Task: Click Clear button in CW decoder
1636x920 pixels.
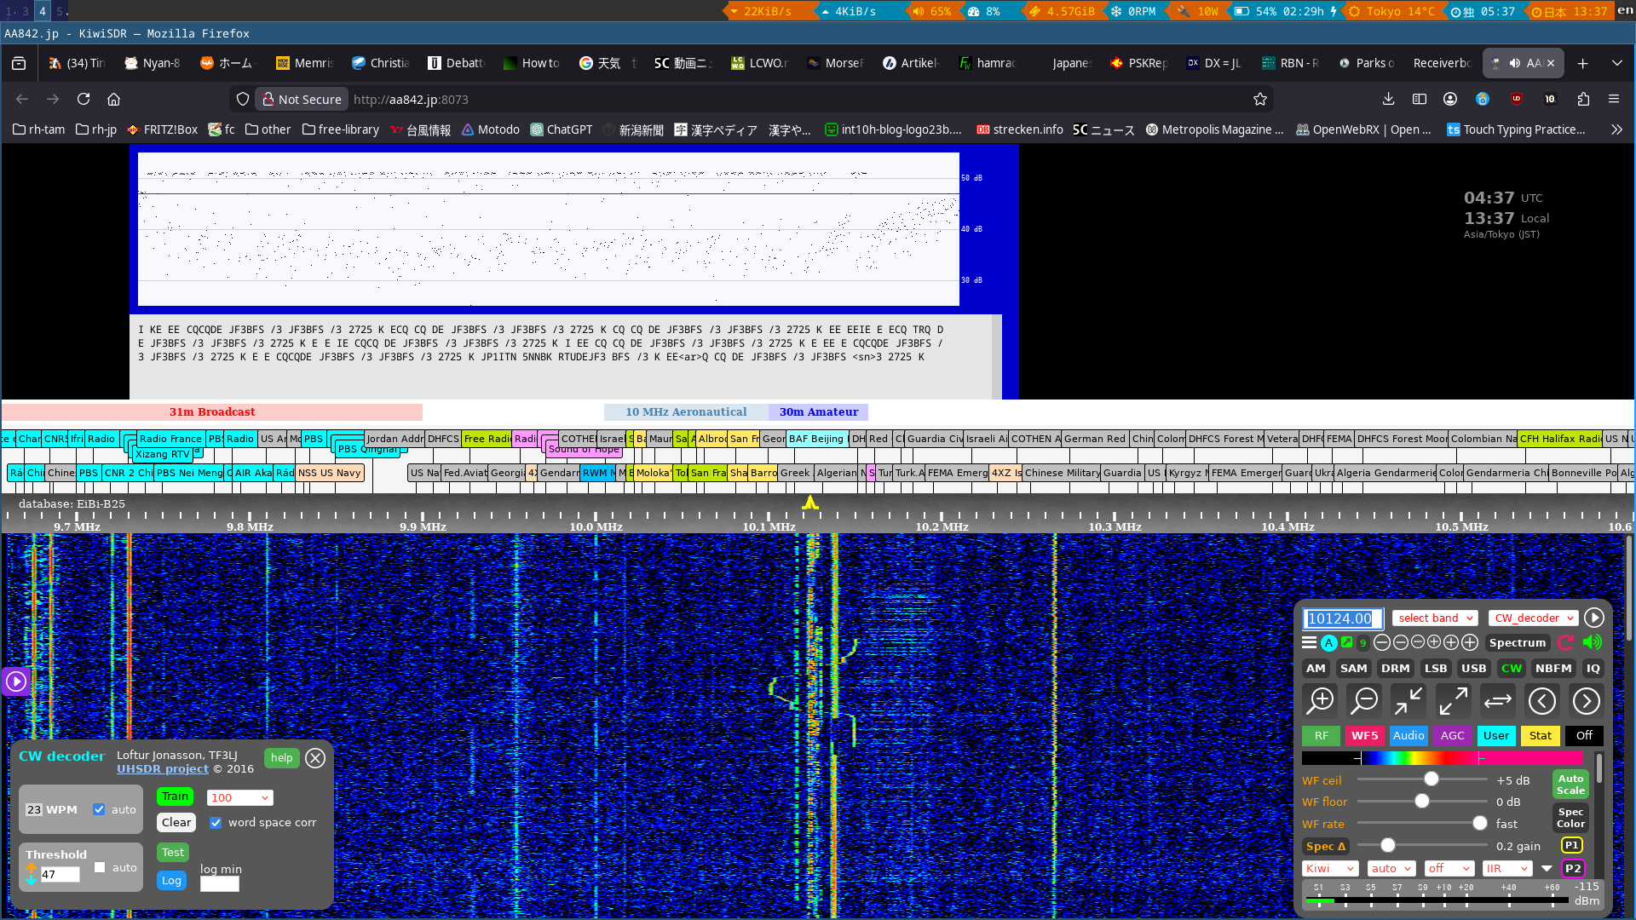Action: click(176, 823)
